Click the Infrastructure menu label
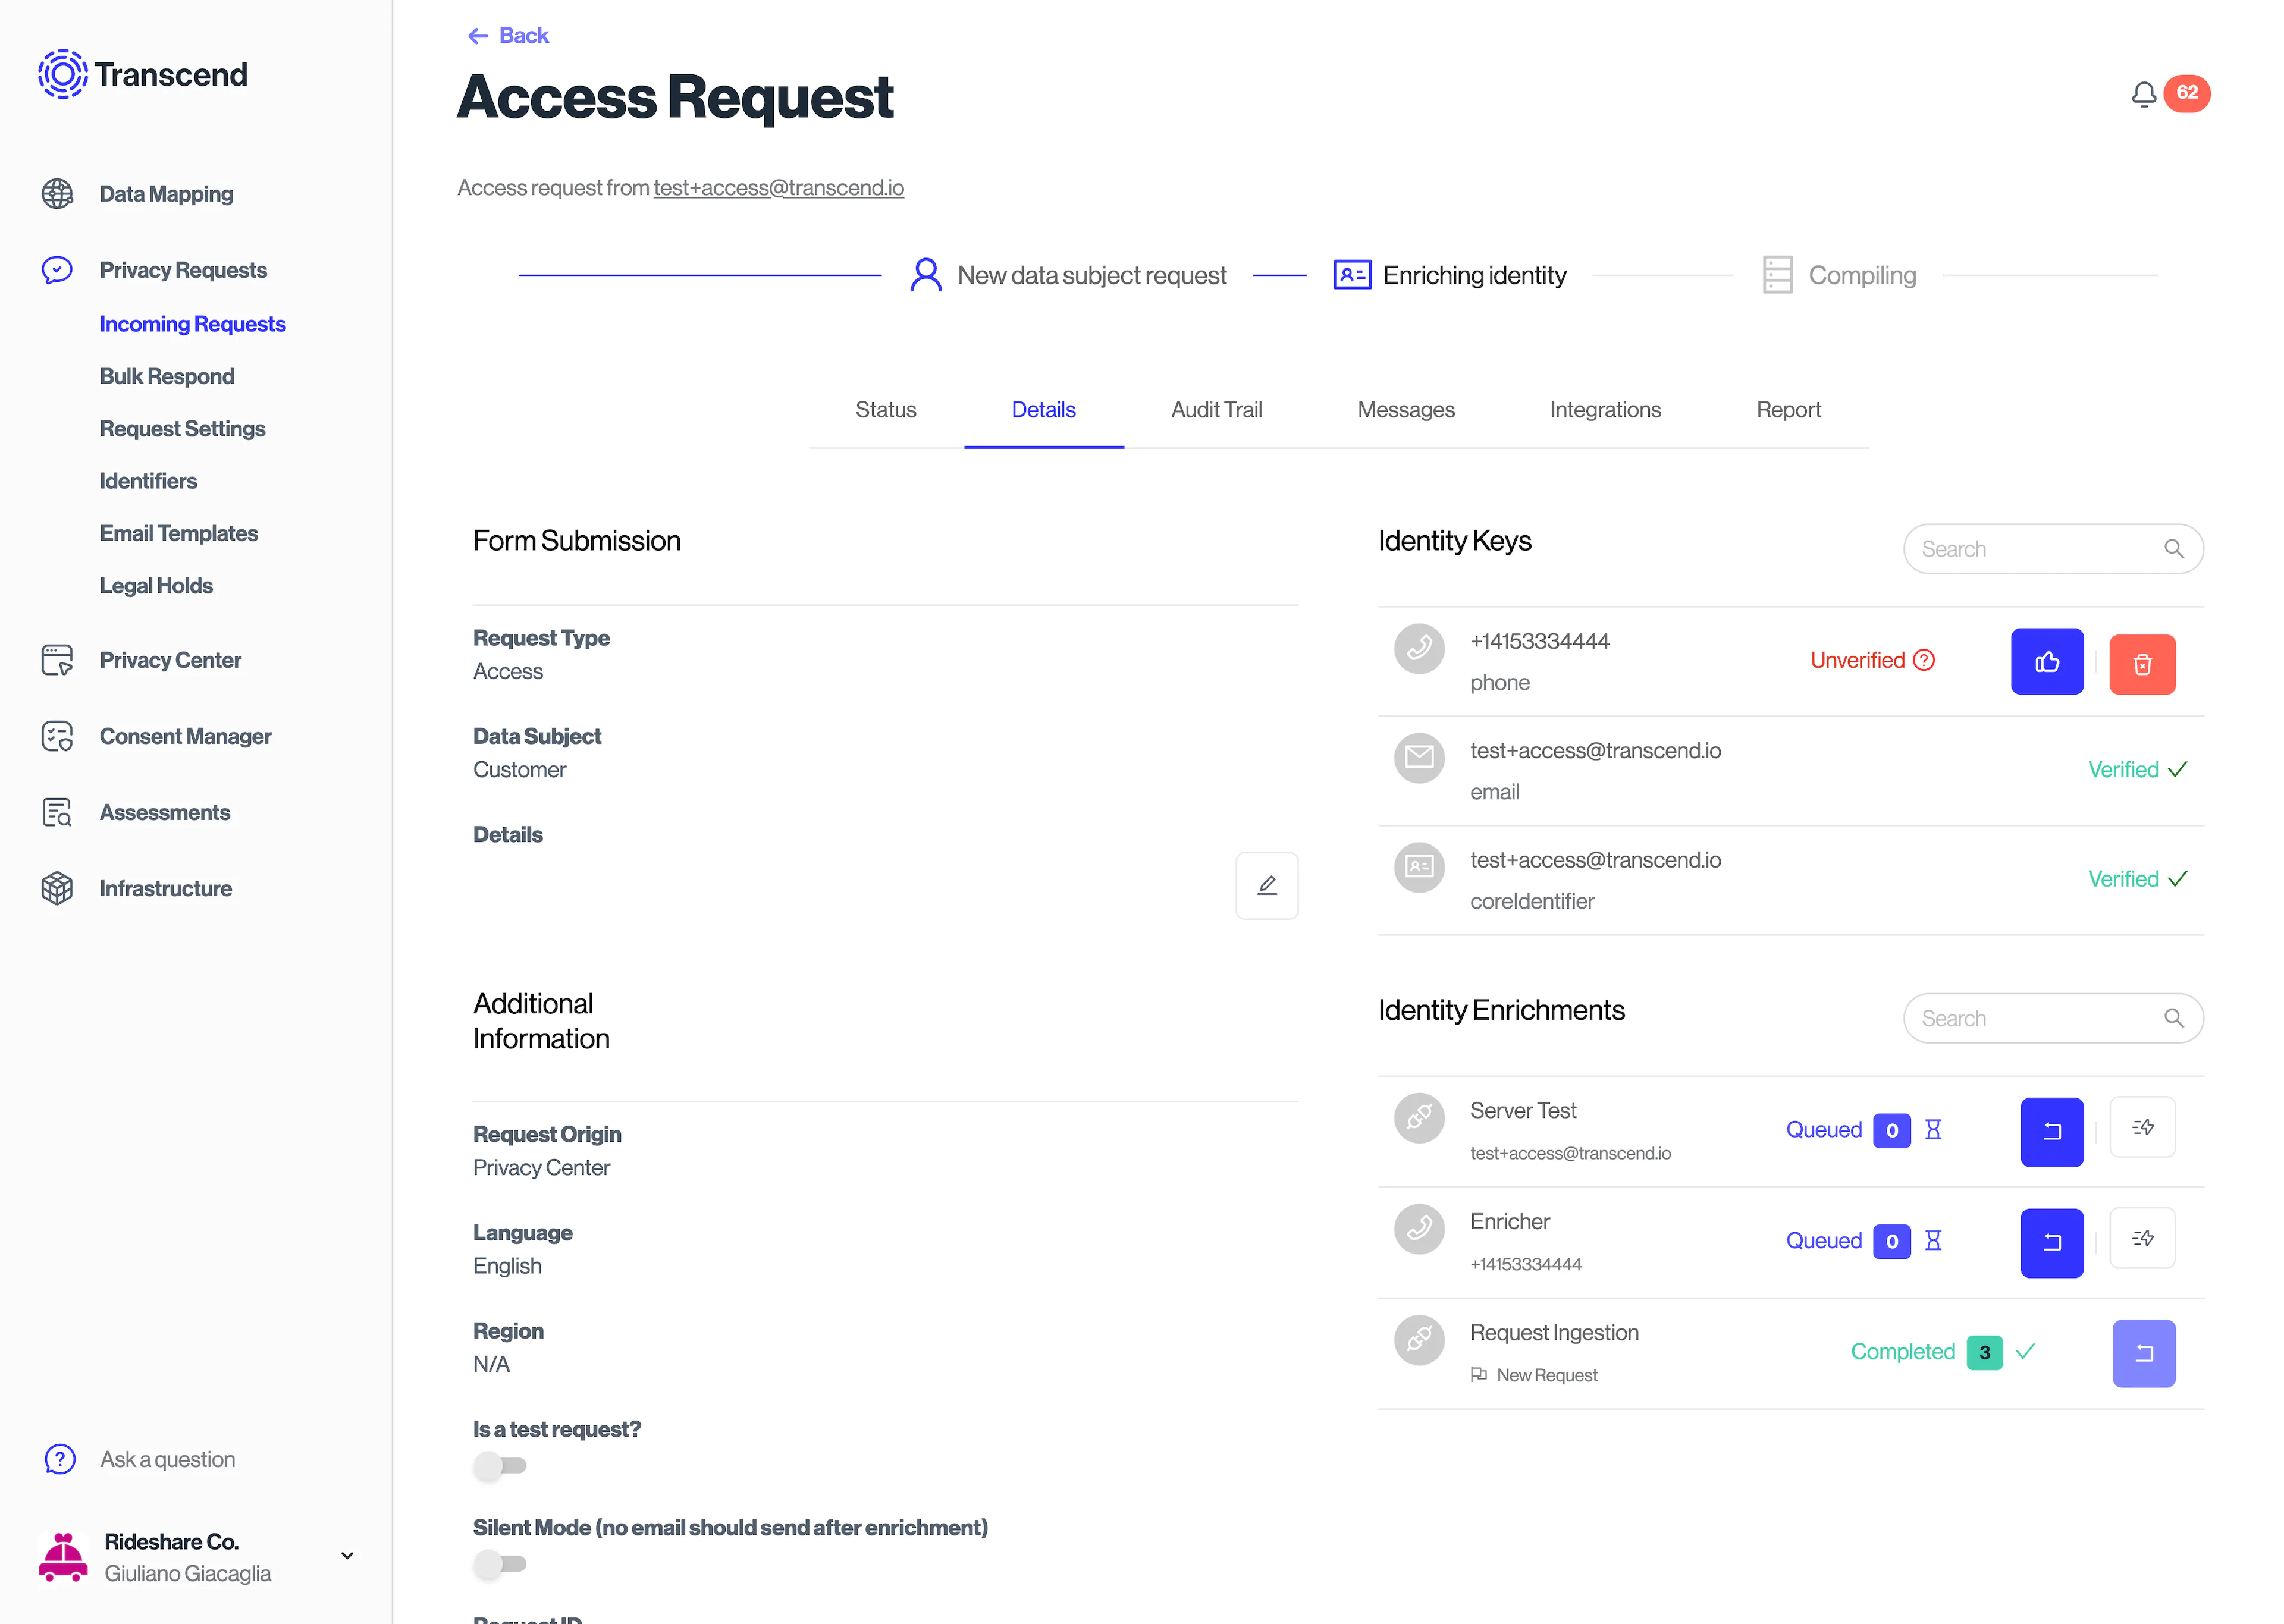Image resolution: width=2284 pixels, height=1624 pixels. click(x=165, y=889)
